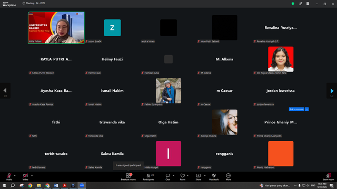Click the Revalina Yusriya... participant name

tap(281, 28)
